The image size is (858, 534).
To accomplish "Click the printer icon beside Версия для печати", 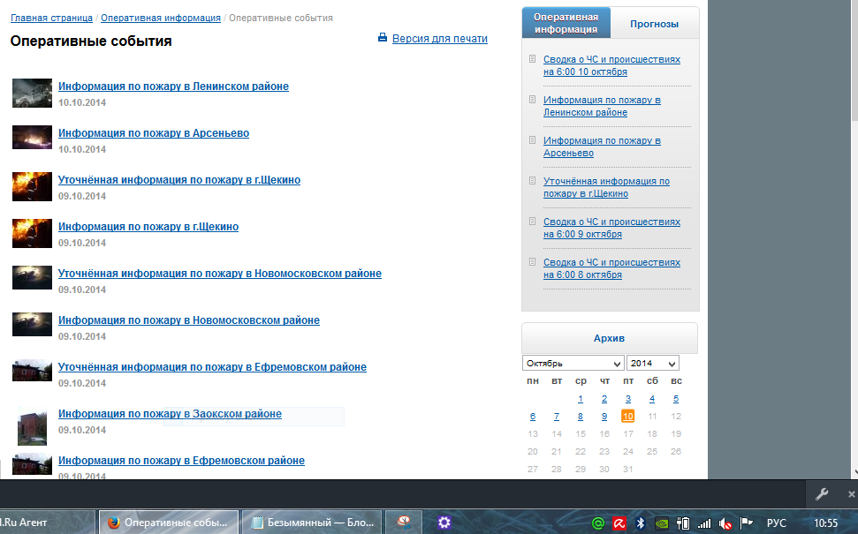I will coord(383,38).
